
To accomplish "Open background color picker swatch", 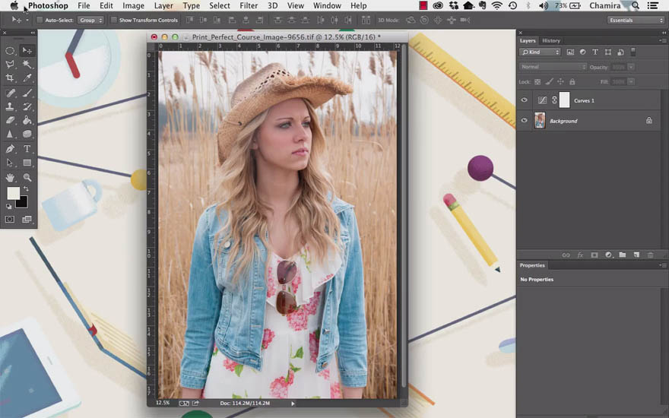I will pyautogui.click(x=23, y=204).
